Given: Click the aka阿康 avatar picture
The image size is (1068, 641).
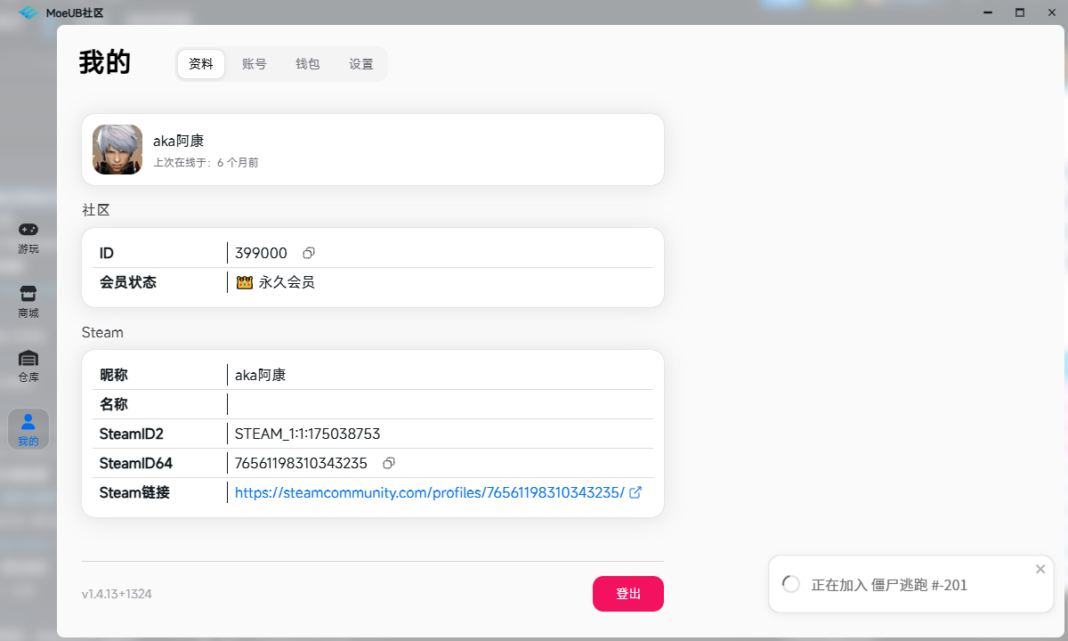Looking at the screenshot, I should point(117,149).
